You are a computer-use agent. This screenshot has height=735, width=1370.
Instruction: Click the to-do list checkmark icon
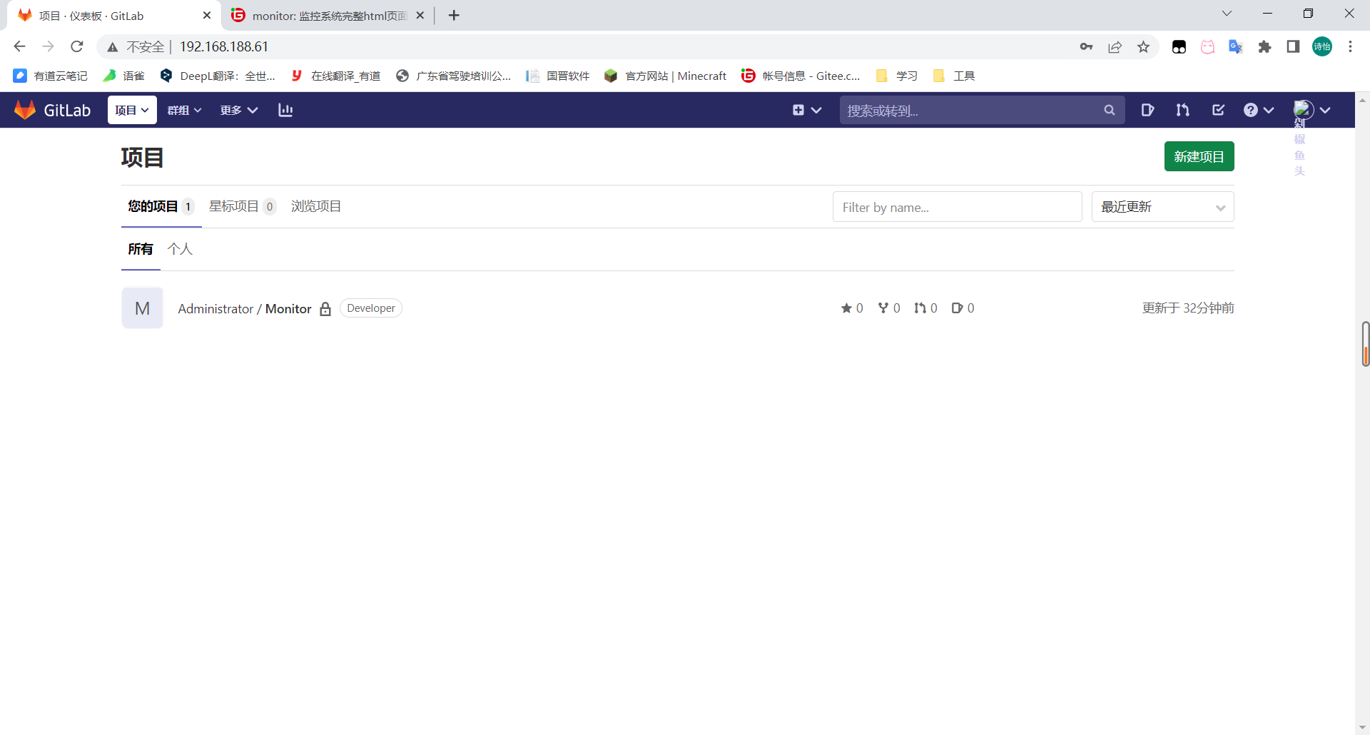click(x=1218, y=110)
